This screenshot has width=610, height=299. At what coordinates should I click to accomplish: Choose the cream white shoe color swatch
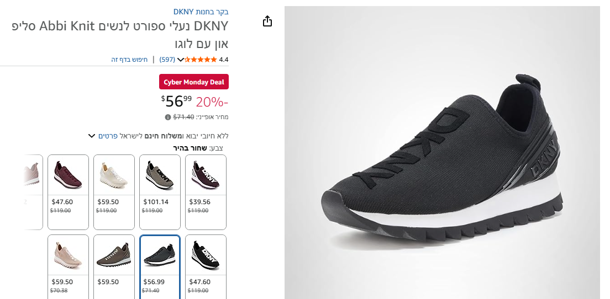point(114,191)
